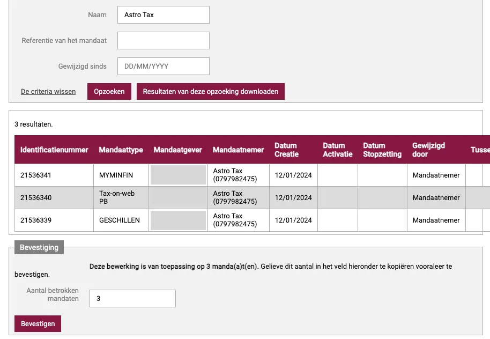Click the Bevestiging section heading
This screenshot has height=339, width=490.
(x=39, y=247)
